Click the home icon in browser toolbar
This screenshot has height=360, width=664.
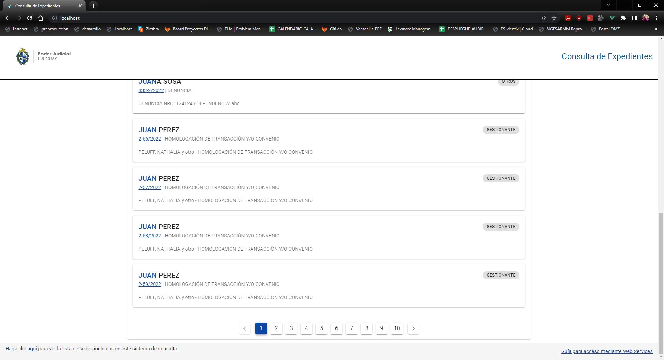(x=41, y=18)
